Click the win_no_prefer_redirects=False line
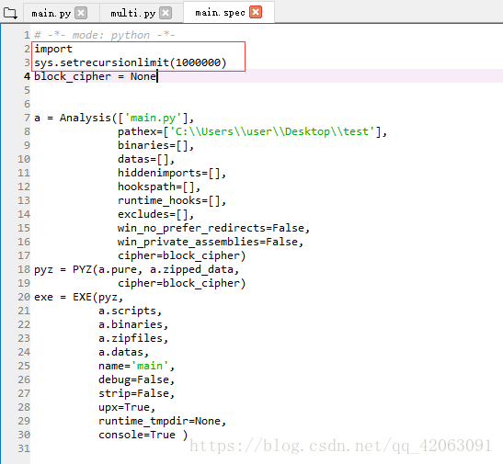 point(213,228)
